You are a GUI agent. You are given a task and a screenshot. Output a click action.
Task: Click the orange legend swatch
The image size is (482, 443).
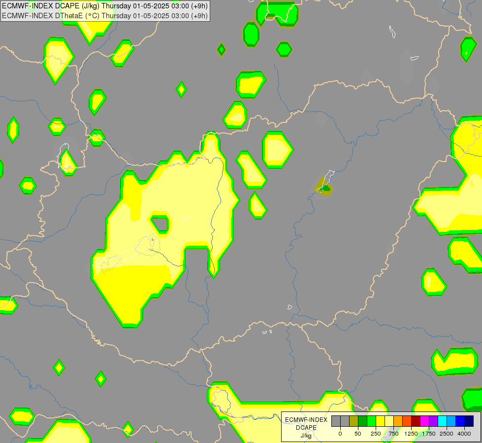(398, 421)
